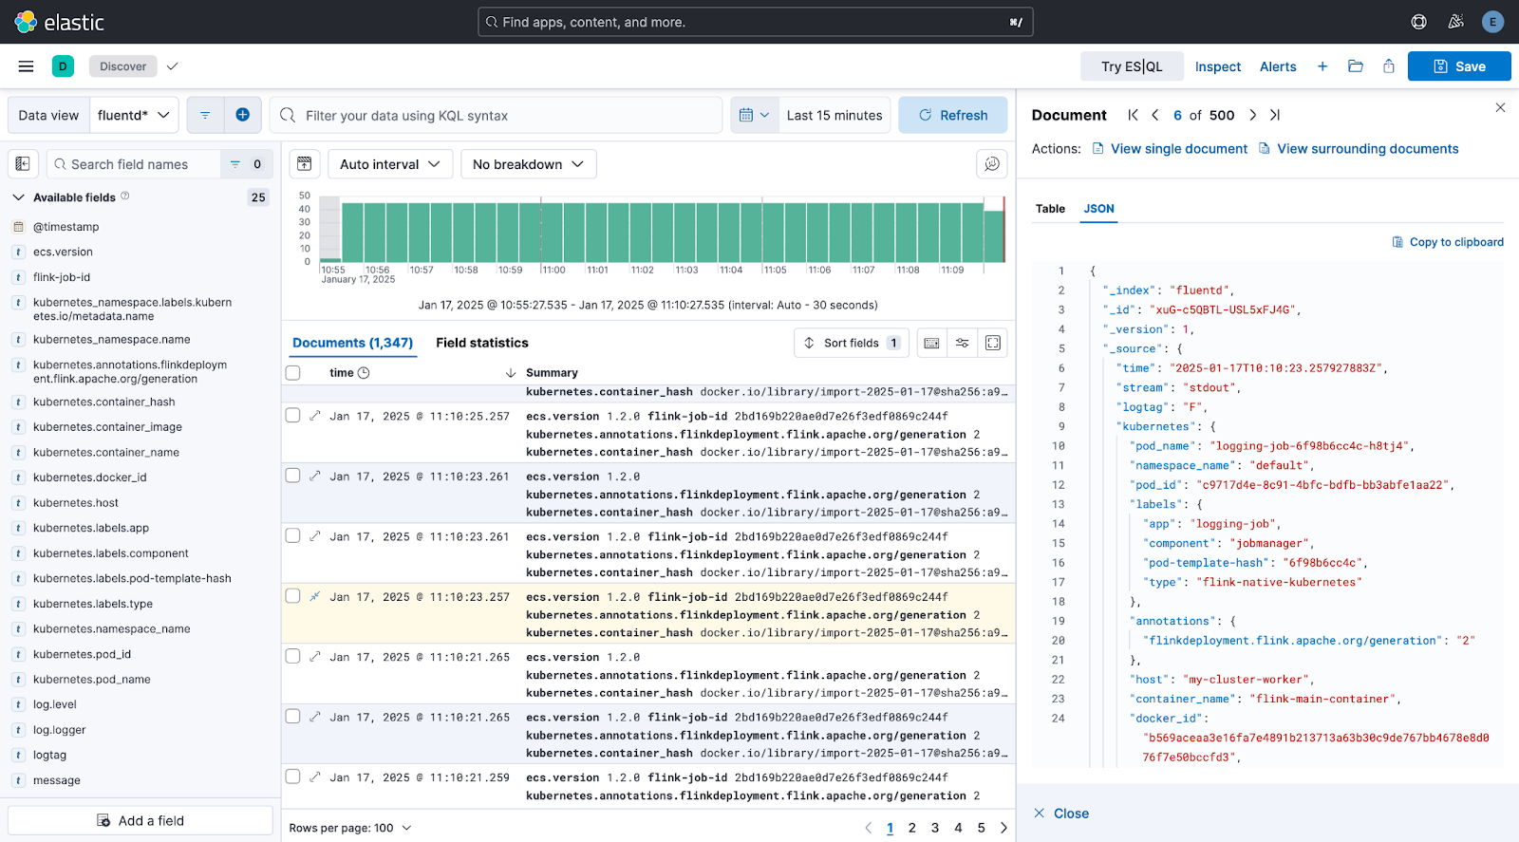Click the plus New search icon
This screenshot has width=1519, height=842.
tap(1322, 66)
